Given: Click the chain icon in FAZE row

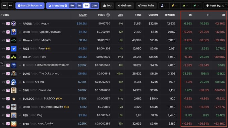Looking at the screenshot, I should [x=8, y=49].
